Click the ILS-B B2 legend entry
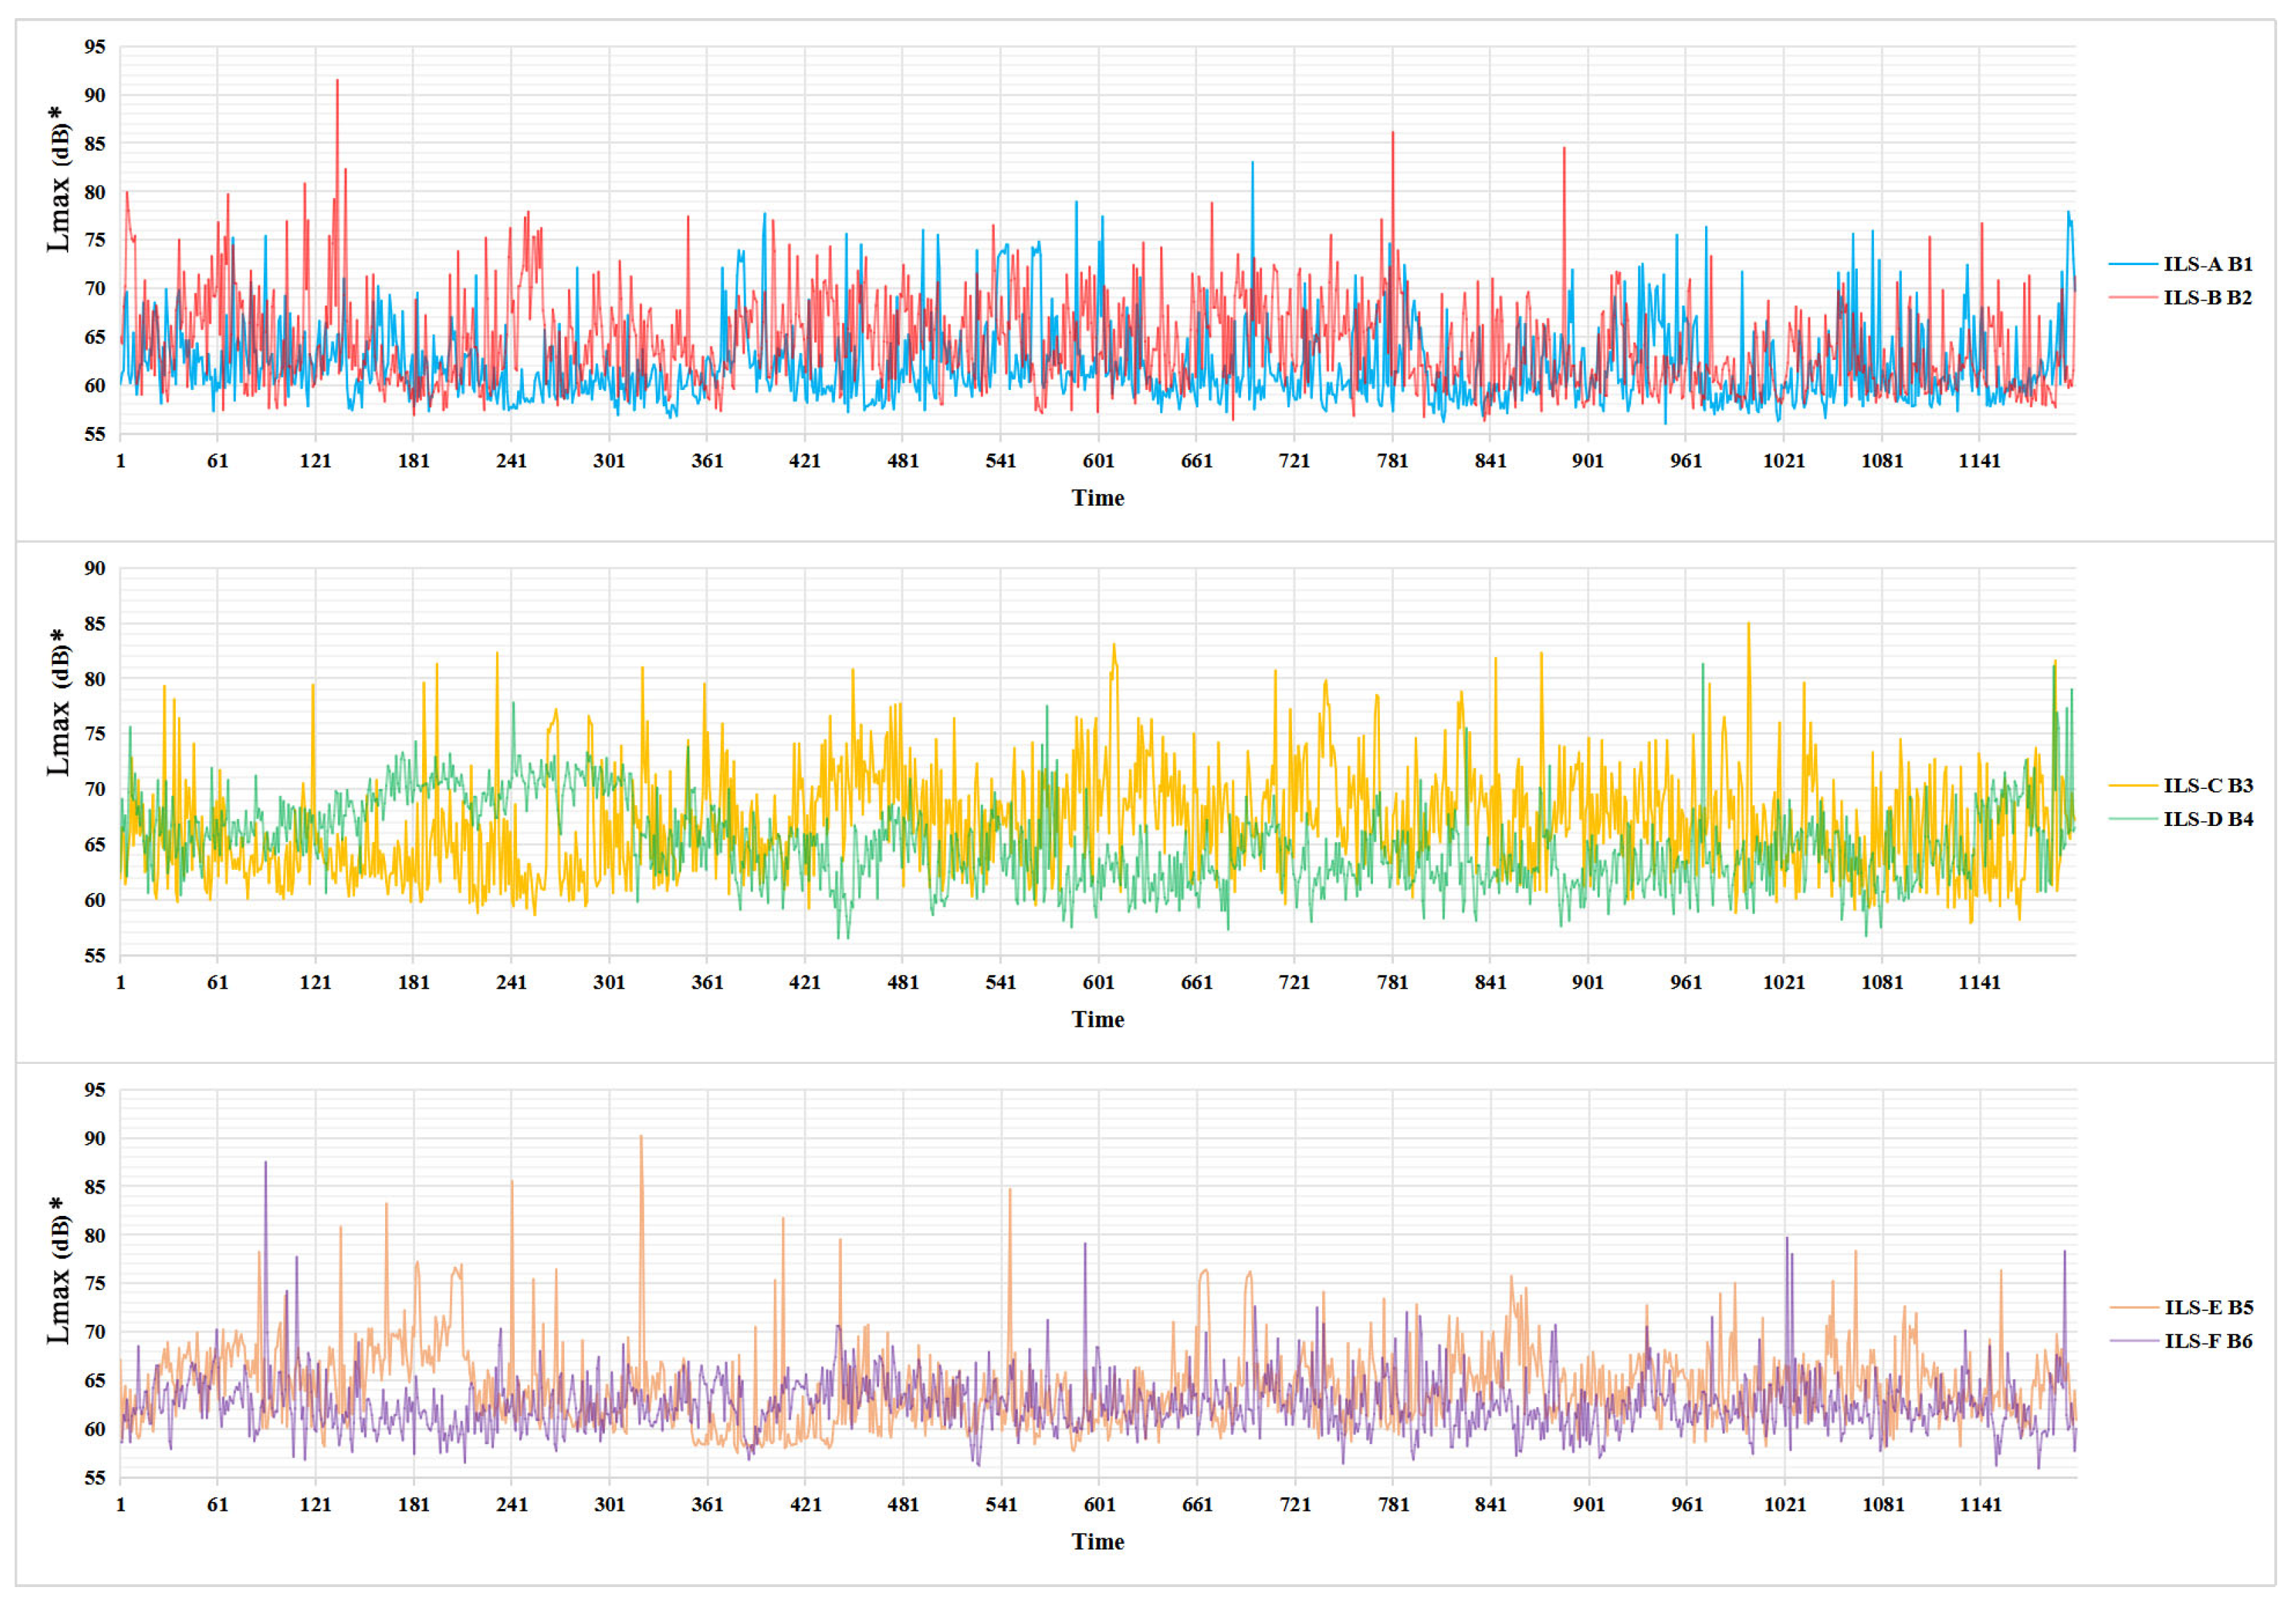 coord(2207,298)
